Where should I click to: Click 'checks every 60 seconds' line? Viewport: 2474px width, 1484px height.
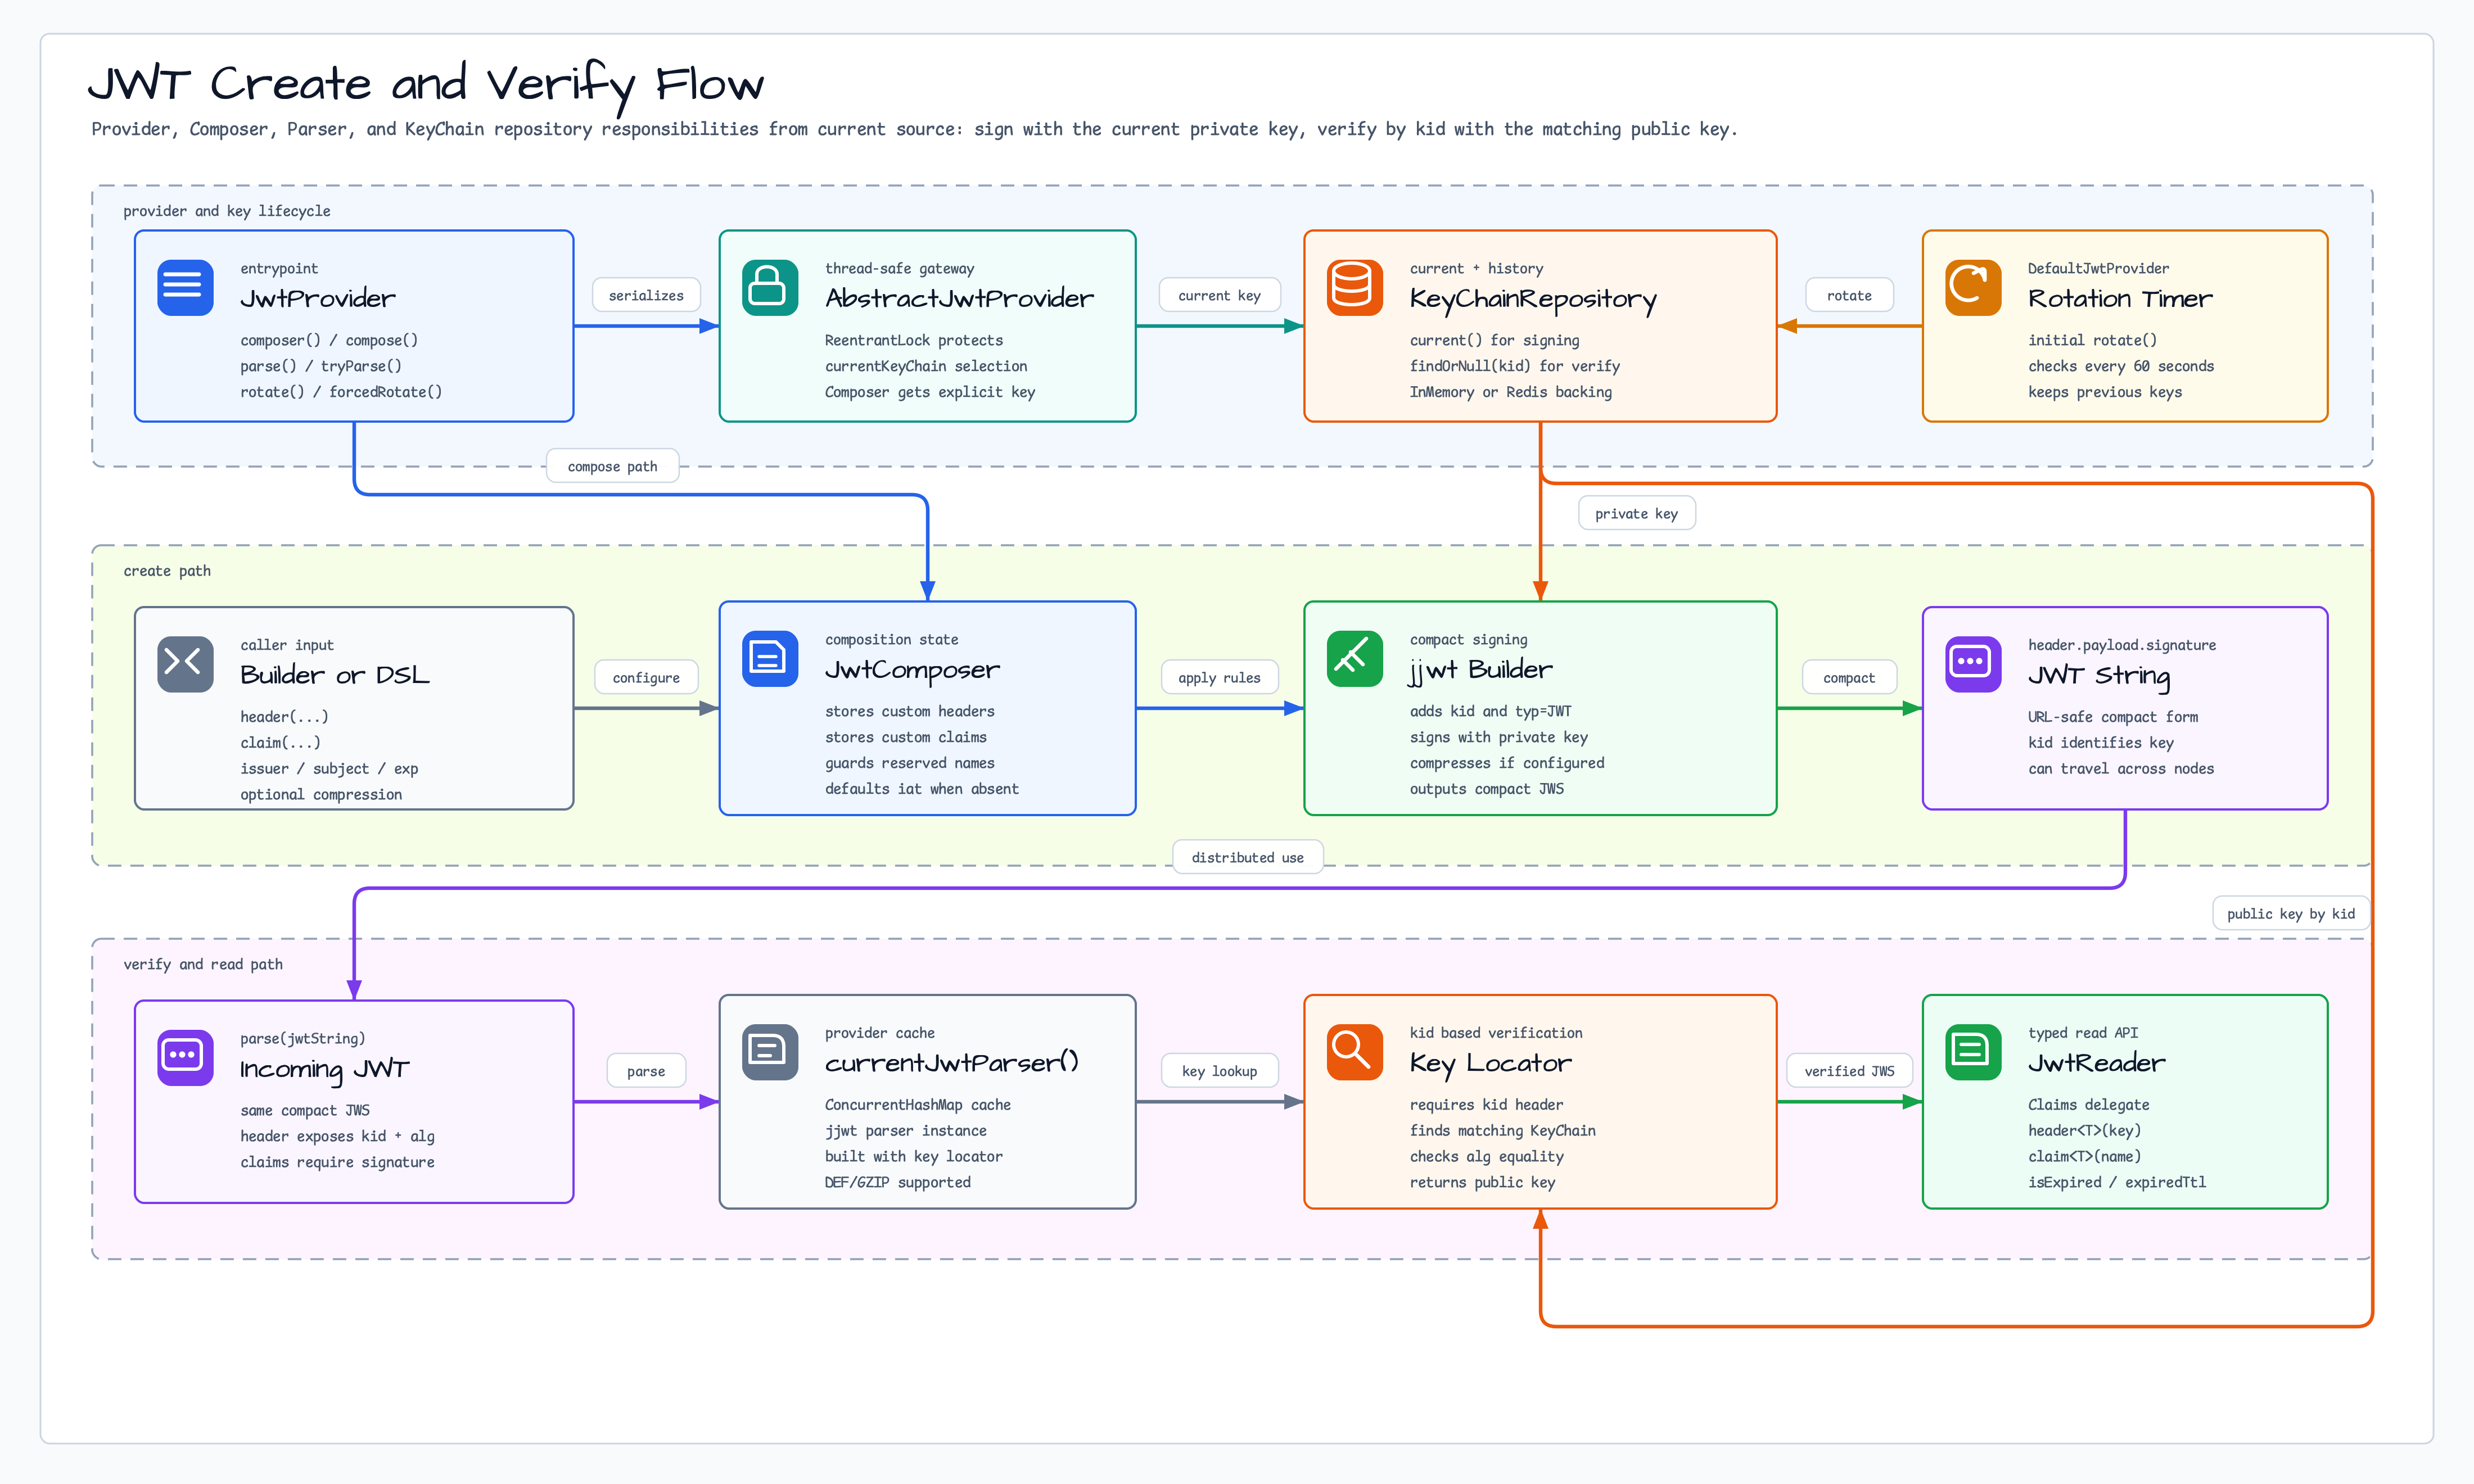click(2120, 366)
